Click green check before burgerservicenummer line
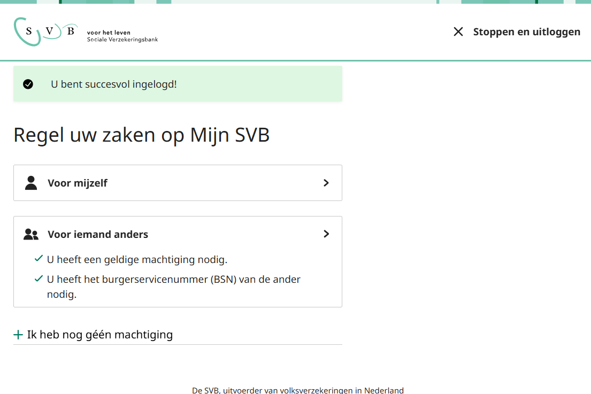This screenshot has width=591, height=394. point(39,279)
